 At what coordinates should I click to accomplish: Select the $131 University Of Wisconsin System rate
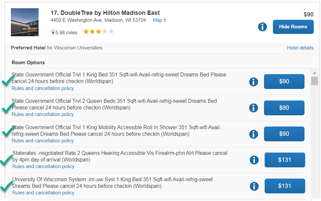(285, 186)
